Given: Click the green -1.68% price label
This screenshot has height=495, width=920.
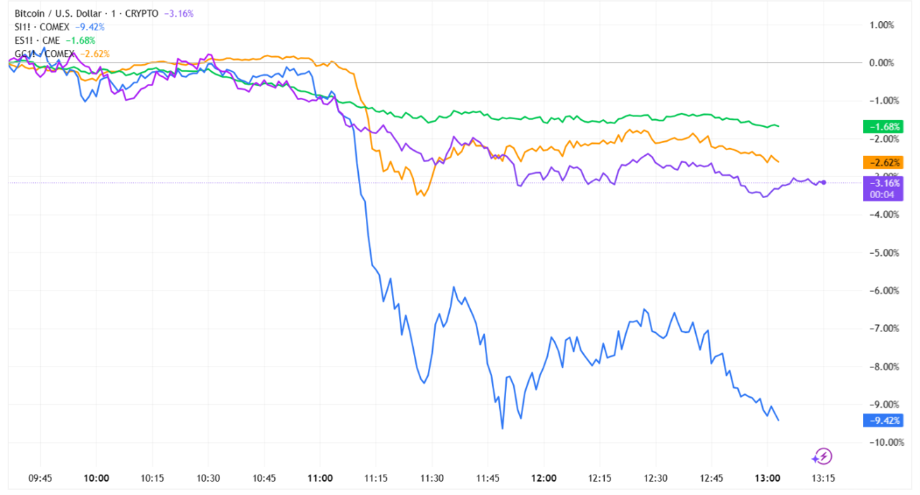Looking at the screenshot, I should click(881, 127).
